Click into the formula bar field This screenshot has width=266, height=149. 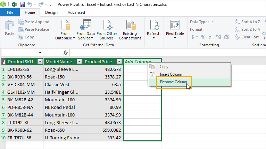[x=167, y=53]
